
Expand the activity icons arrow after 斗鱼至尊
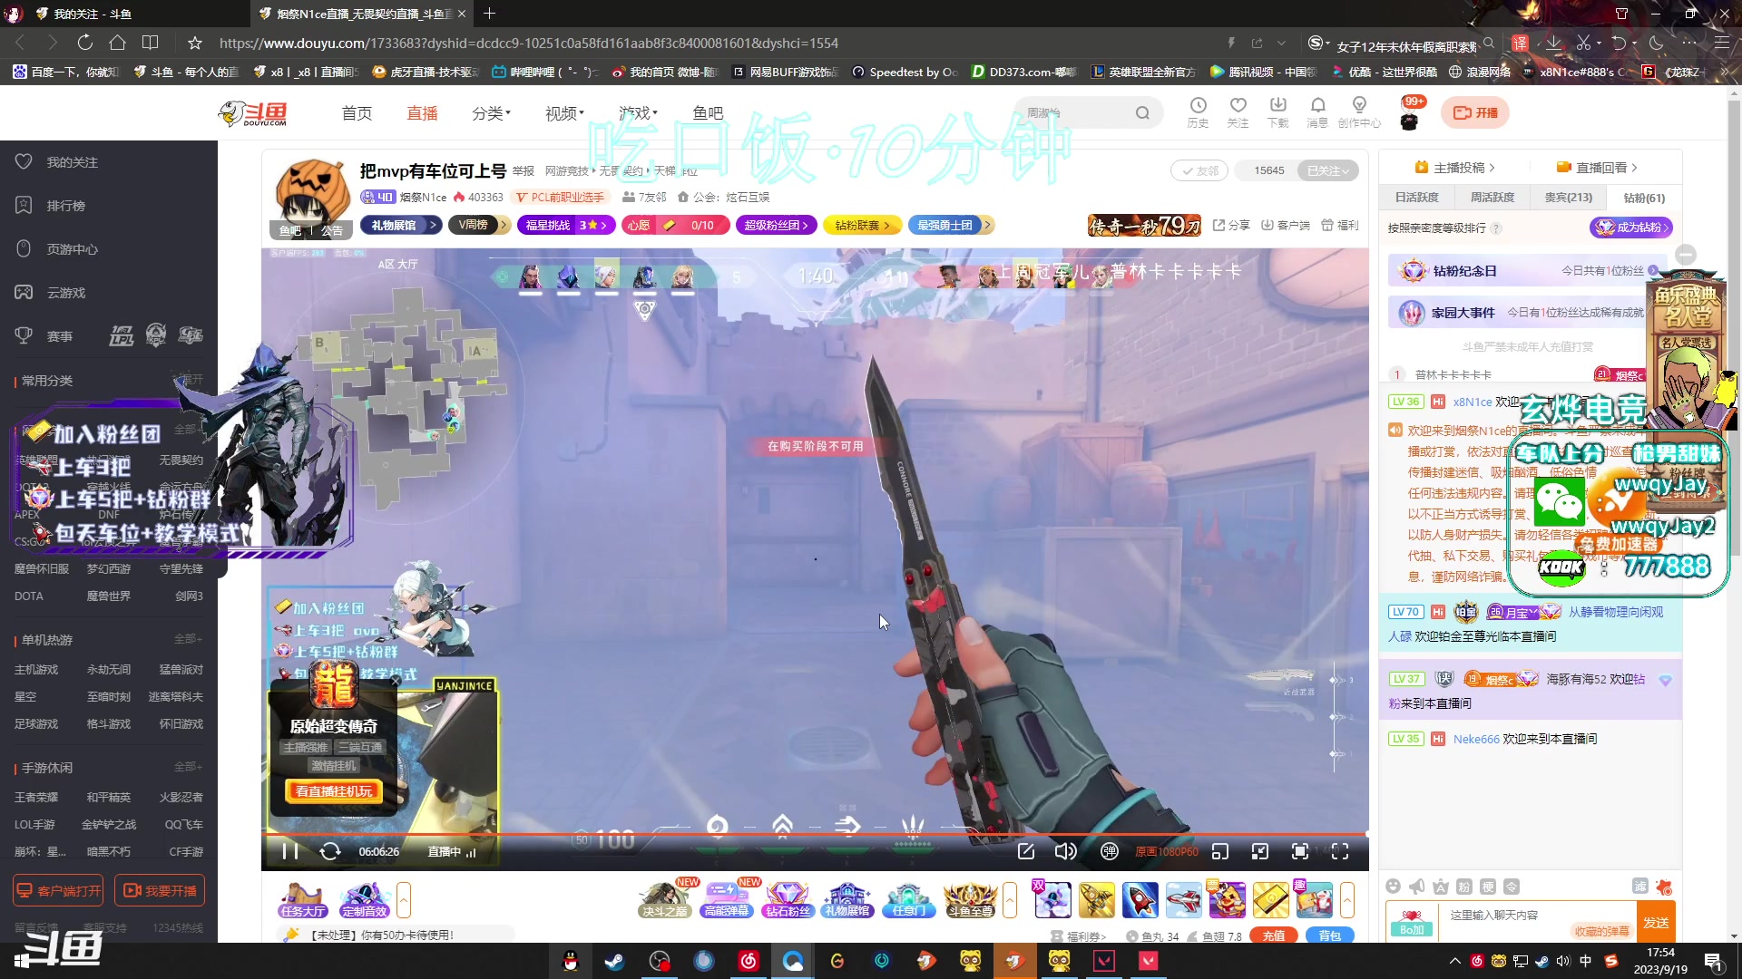pos(1010,900)
